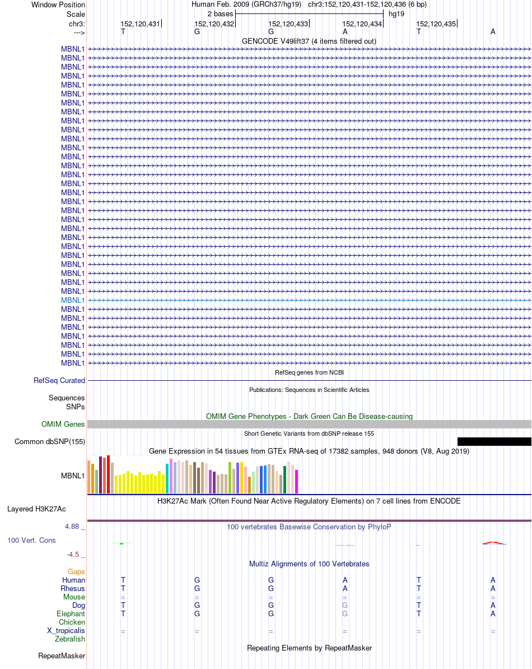Open the RefSeq genes from NCBI title
Viewport: 532px width, 669px height.
pos(309,372)
